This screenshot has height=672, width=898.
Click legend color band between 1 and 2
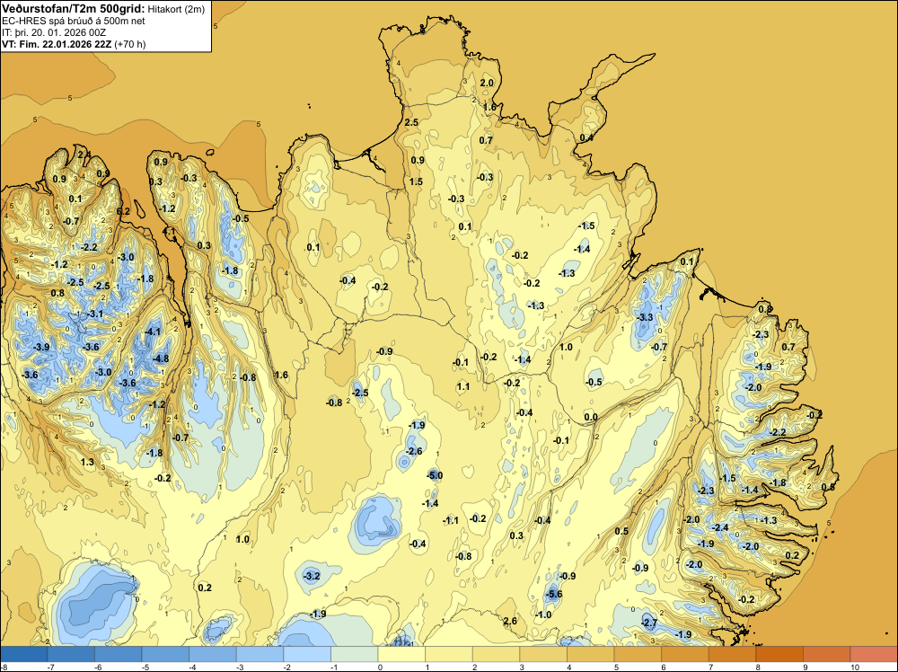click(x=449, y=654)
